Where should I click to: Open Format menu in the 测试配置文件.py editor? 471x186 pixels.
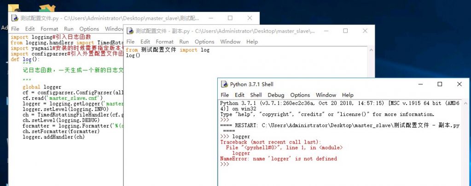[x=49, y=29]
